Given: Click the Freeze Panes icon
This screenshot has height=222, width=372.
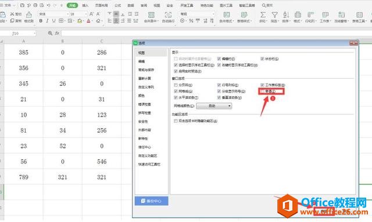Looking at the screenshot, I should (341, 15).
